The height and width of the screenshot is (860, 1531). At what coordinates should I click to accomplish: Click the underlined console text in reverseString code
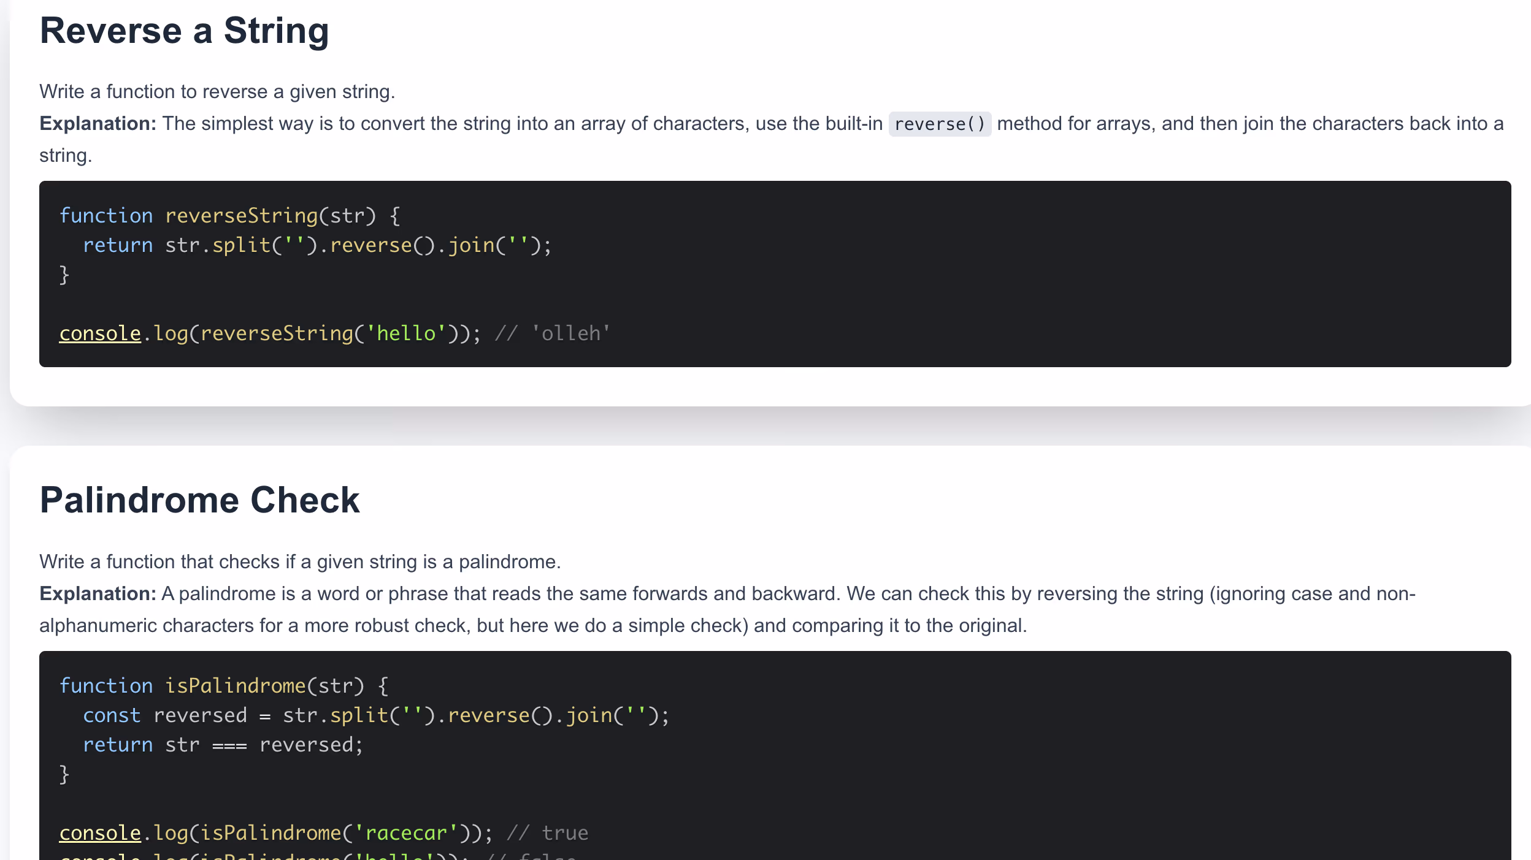[x=99, y=333]
